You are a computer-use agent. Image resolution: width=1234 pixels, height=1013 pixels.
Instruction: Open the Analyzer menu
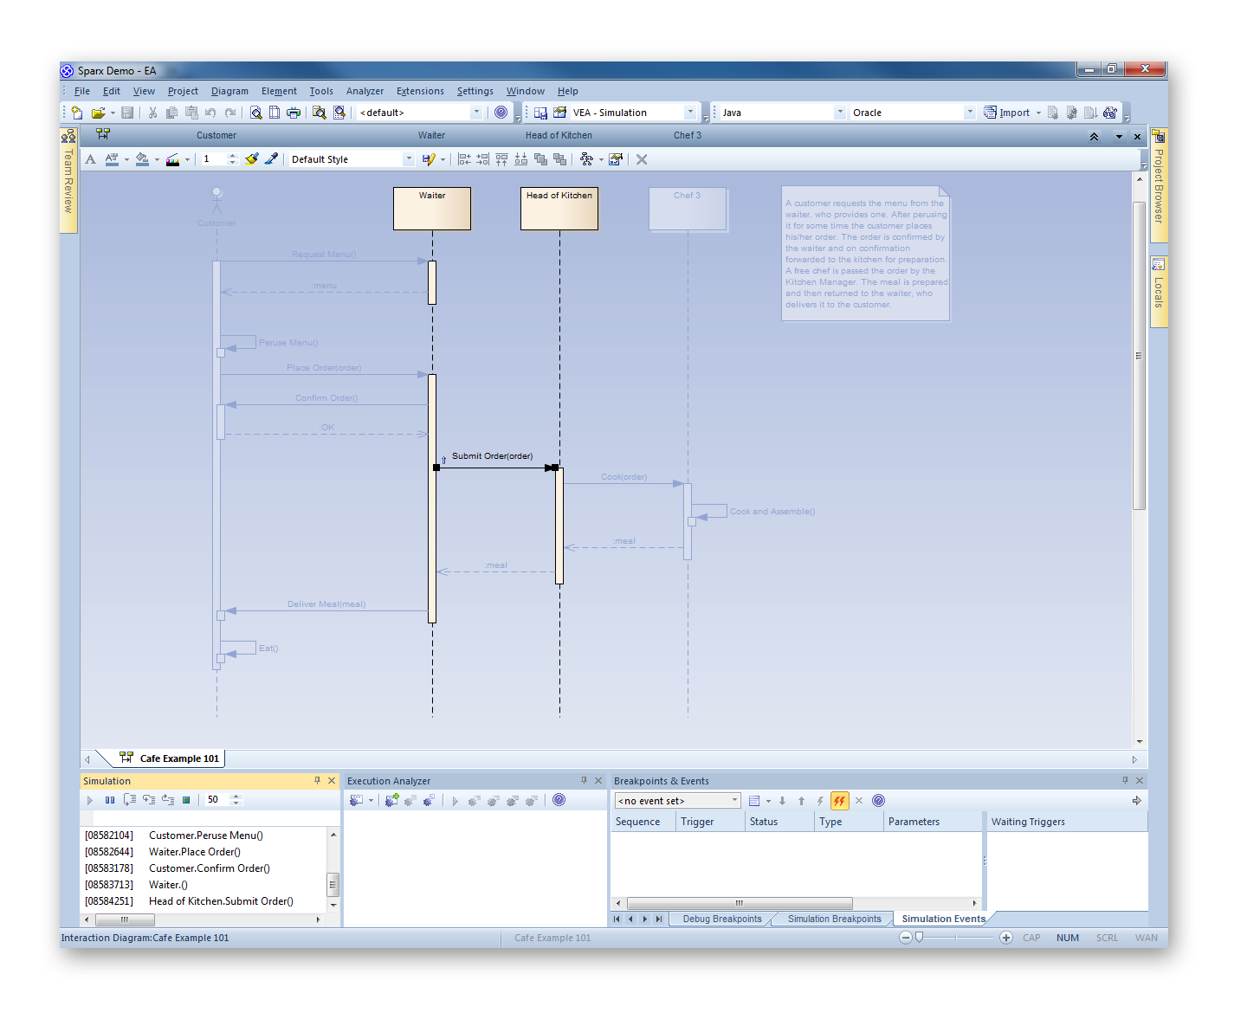[365, 91]
